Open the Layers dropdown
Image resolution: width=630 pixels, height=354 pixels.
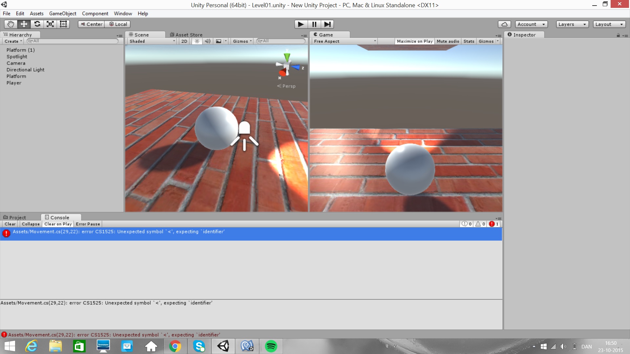click(x=572, y=24)
